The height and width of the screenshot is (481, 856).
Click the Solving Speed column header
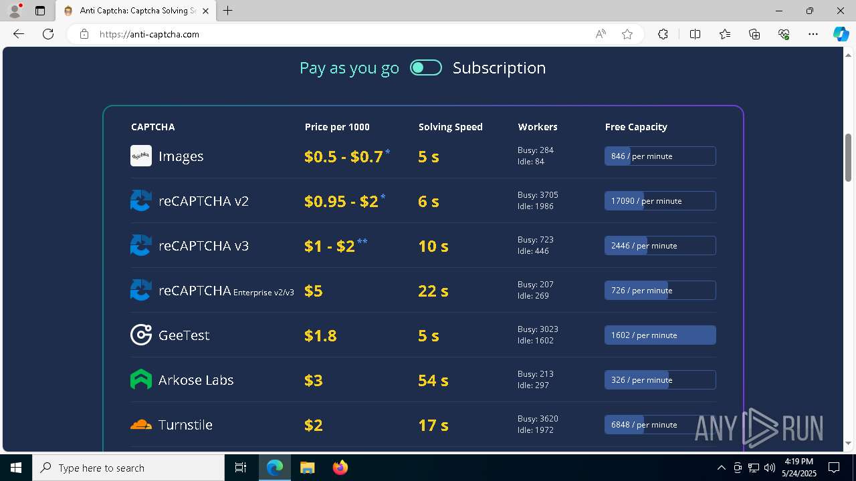click(x=450, y=127)
